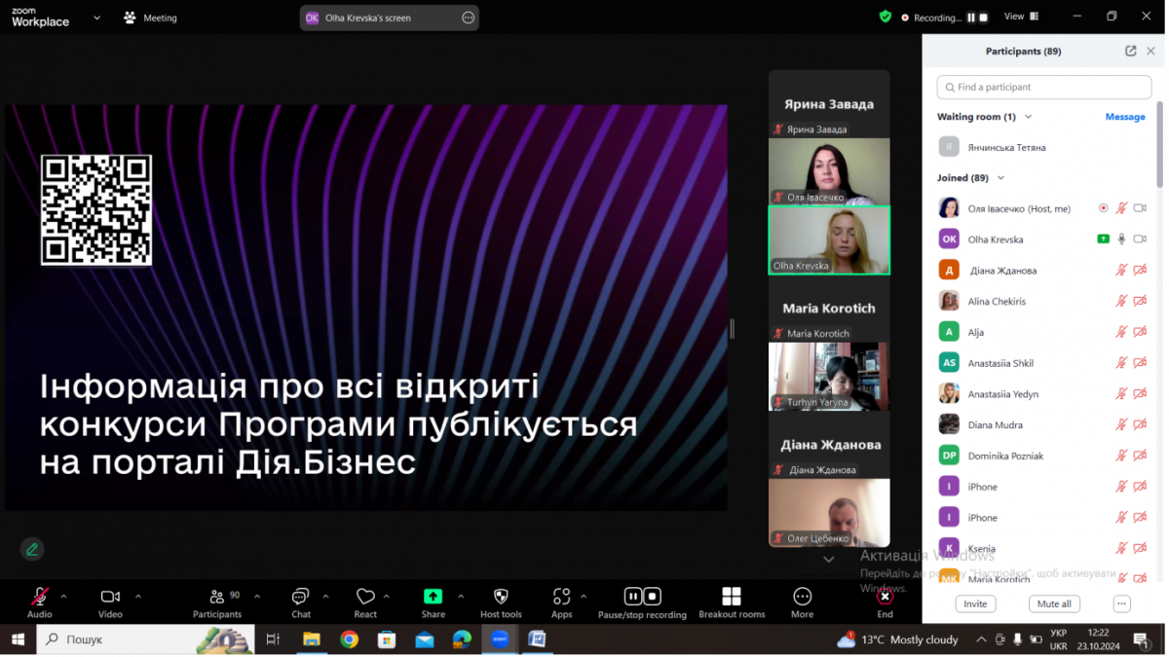Click Olha Krevska's green screen-share indicator
The image size is (1169, 657).
[1103, 238]
